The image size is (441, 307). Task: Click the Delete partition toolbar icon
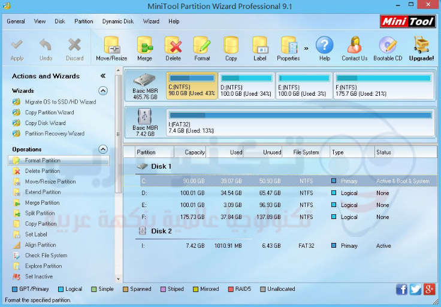click(x=173, y=45)
